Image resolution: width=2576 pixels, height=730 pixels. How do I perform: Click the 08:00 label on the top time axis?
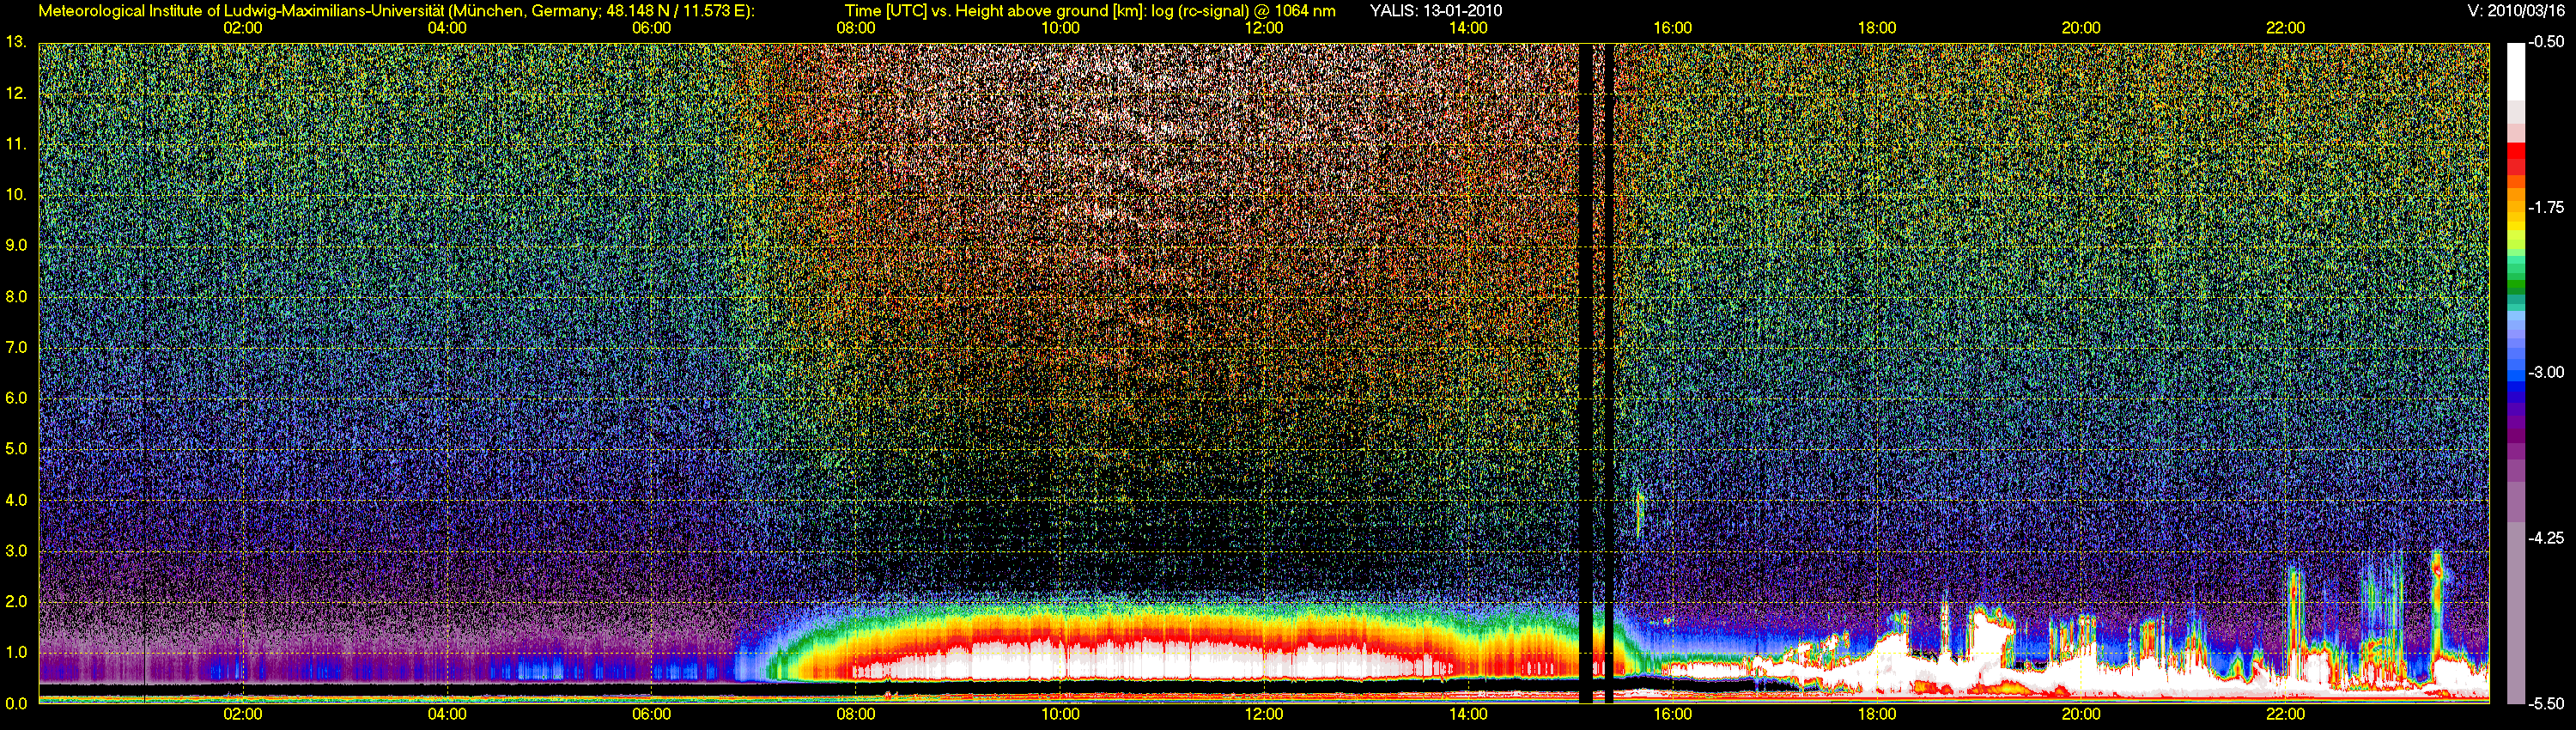(x=856, y=28)
